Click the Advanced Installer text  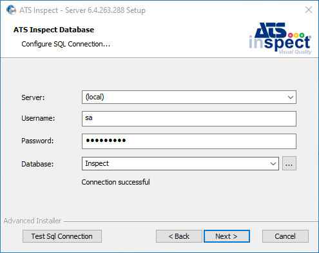point(32,221)
